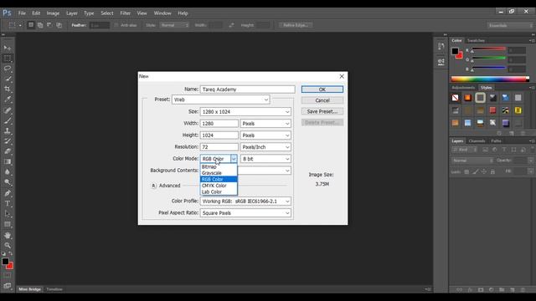Click the delete layer trash icon
Viewport: 536px width, 301px height.
[523, 290]
